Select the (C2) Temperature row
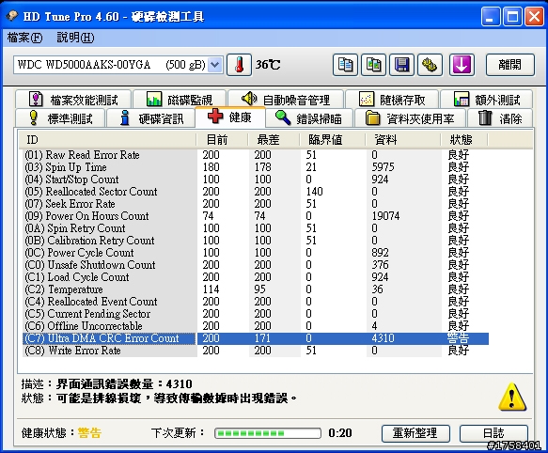This screenshot has height=453, width=548. tap(256, 289)
